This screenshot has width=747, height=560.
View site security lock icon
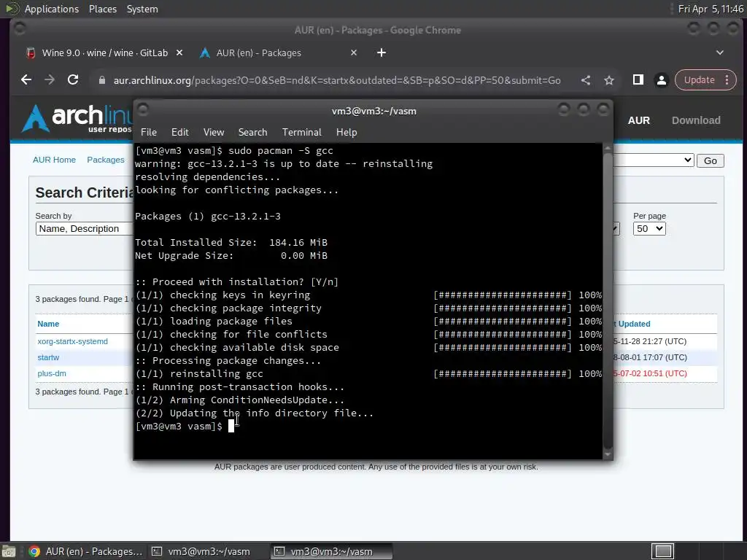click(x=101, y=80)
